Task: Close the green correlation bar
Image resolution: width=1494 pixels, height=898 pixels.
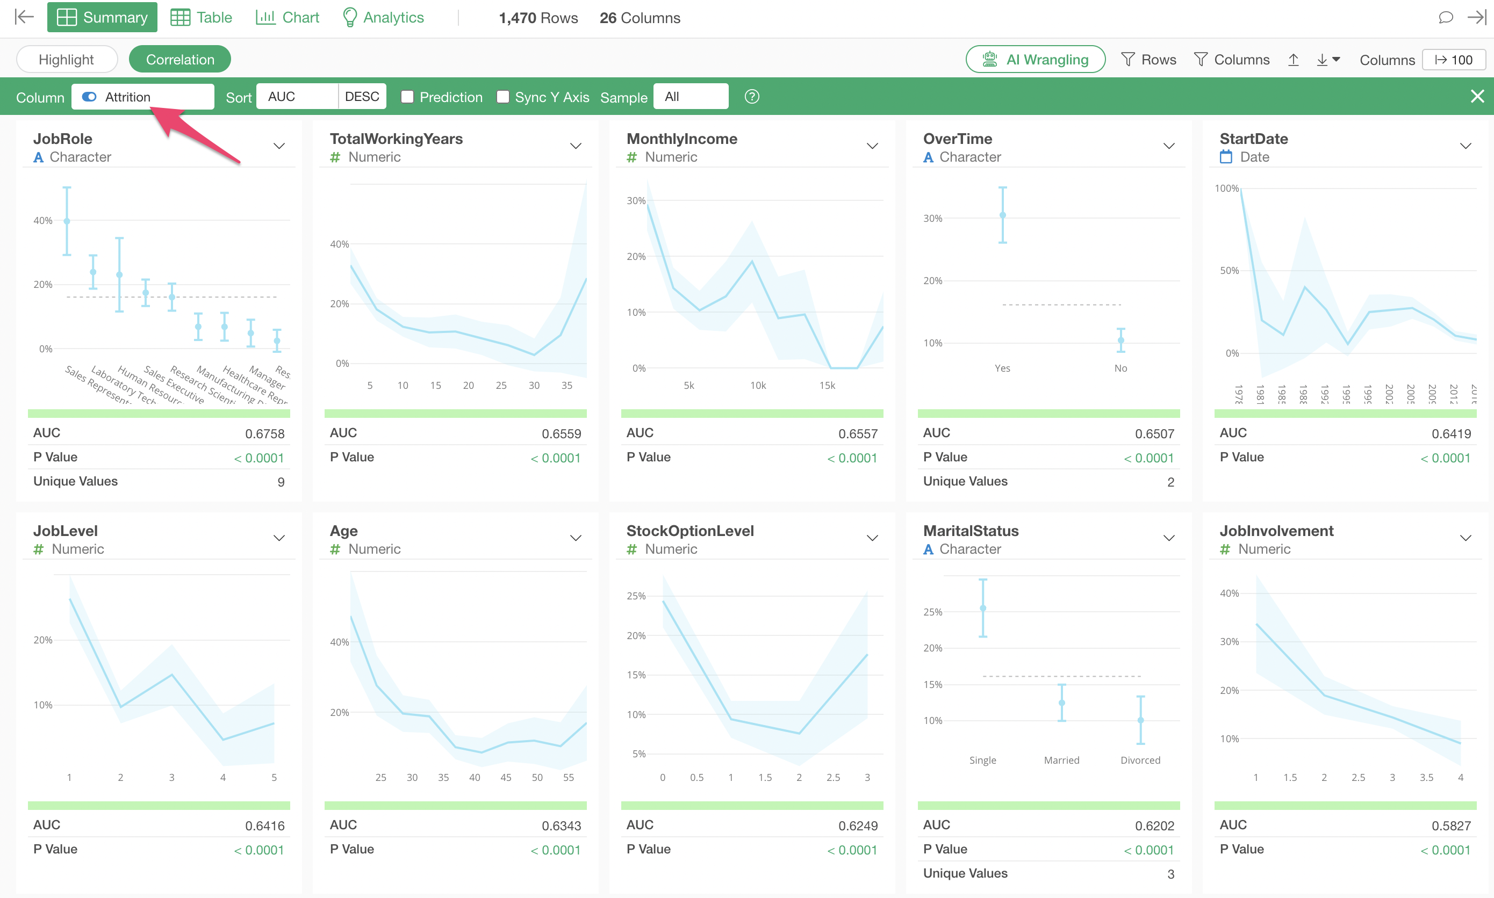Action: (1477, 96)
